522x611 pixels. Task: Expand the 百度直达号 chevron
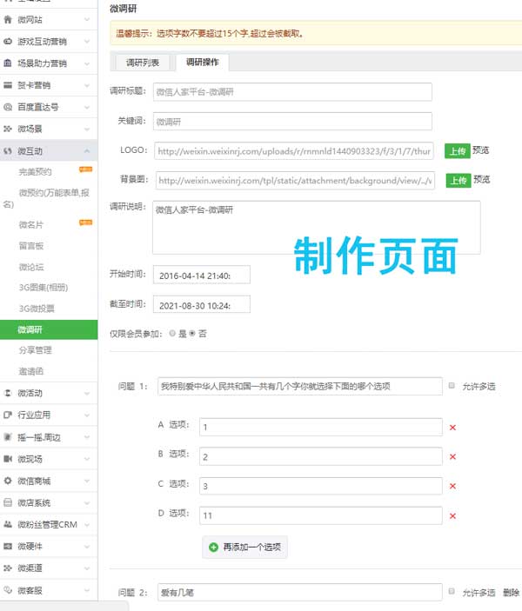click(87, 107)
